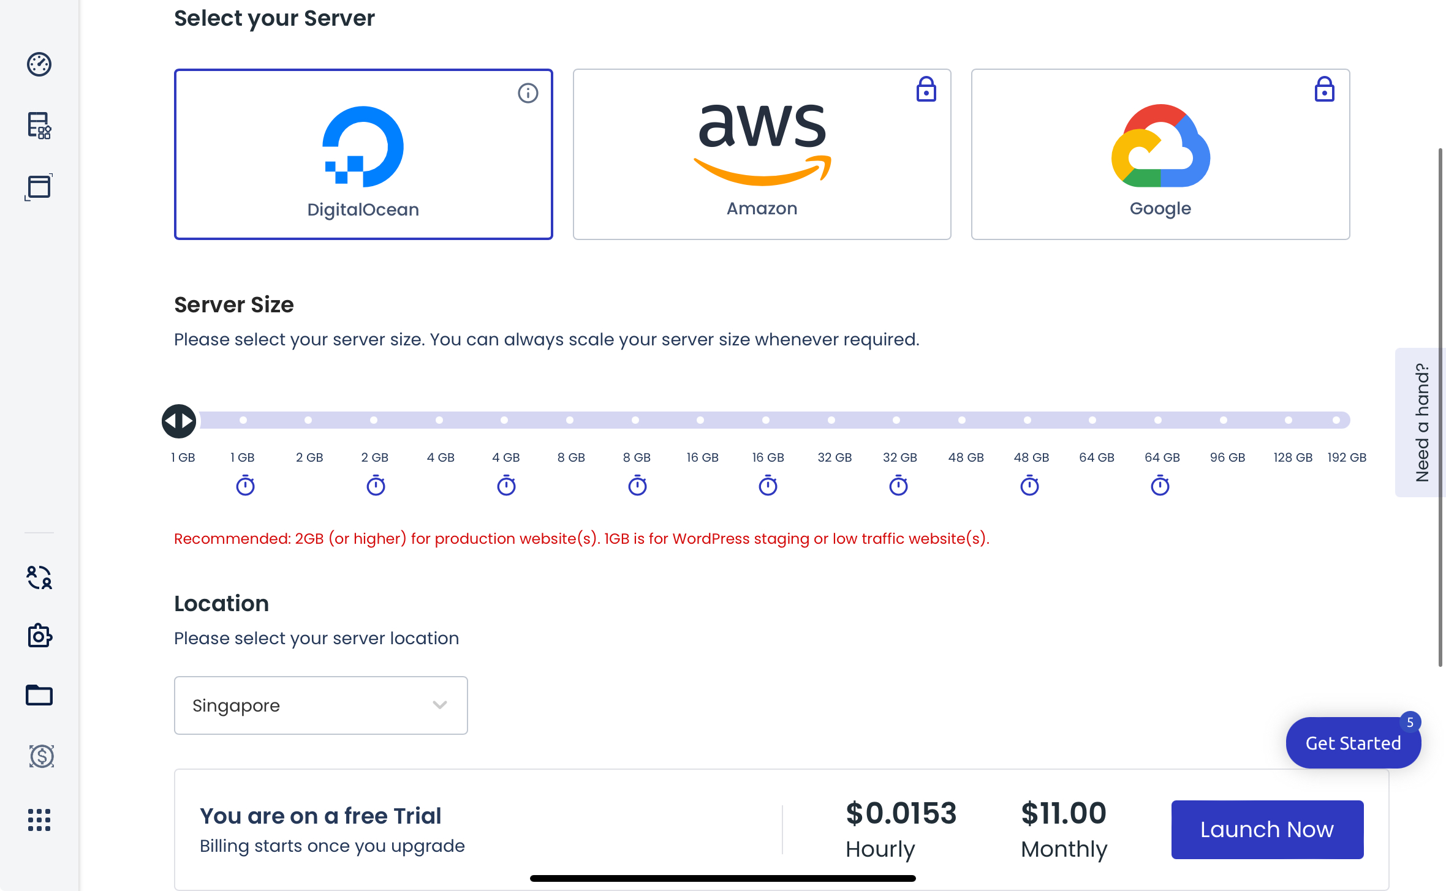1446x891 pixels.
Task: Open the dashboard gauge icon in sidebar
Action: pos(39,64)
